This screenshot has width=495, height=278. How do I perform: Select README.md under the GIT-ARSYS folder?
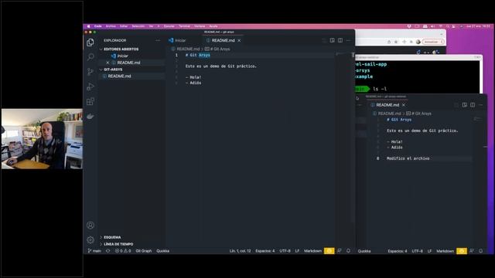[119, 76]
